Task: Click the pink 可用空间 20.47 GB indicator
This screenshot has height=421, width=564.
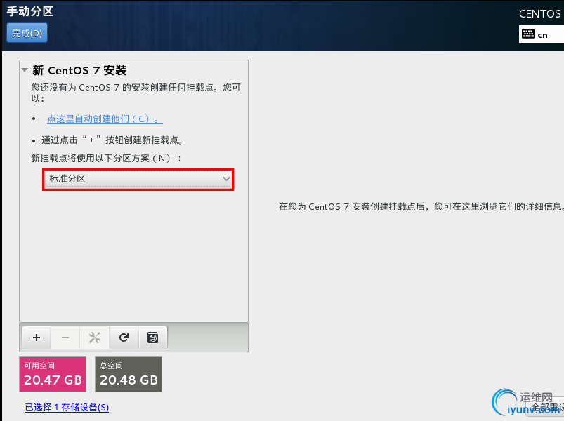Action: point(52,374)
